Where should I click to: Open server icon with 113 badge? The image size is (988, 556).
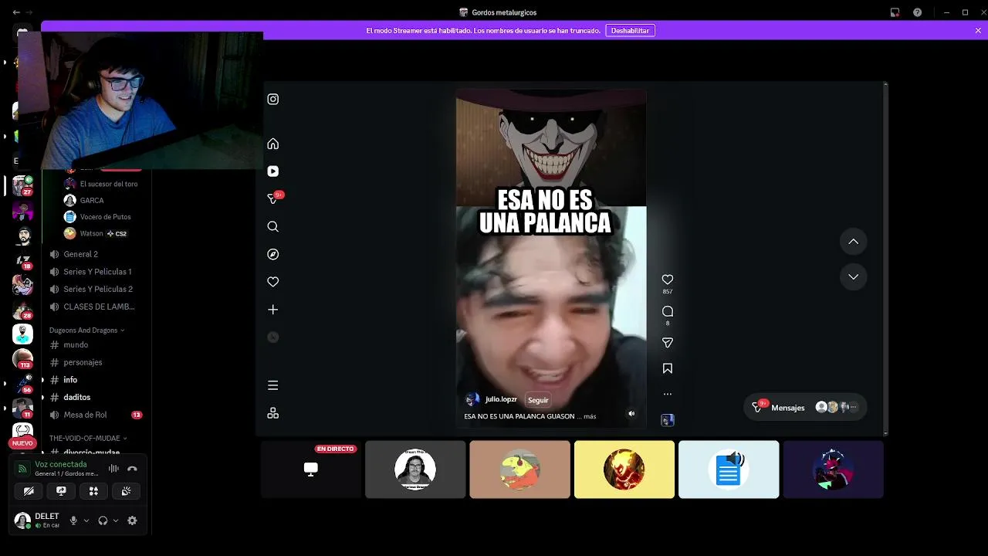pos(22,358)
